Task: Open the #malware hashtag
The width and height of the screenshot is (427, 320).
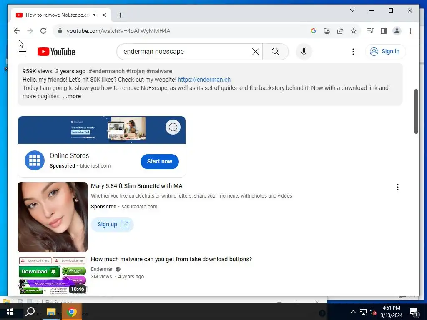Action: coord(159,71)
